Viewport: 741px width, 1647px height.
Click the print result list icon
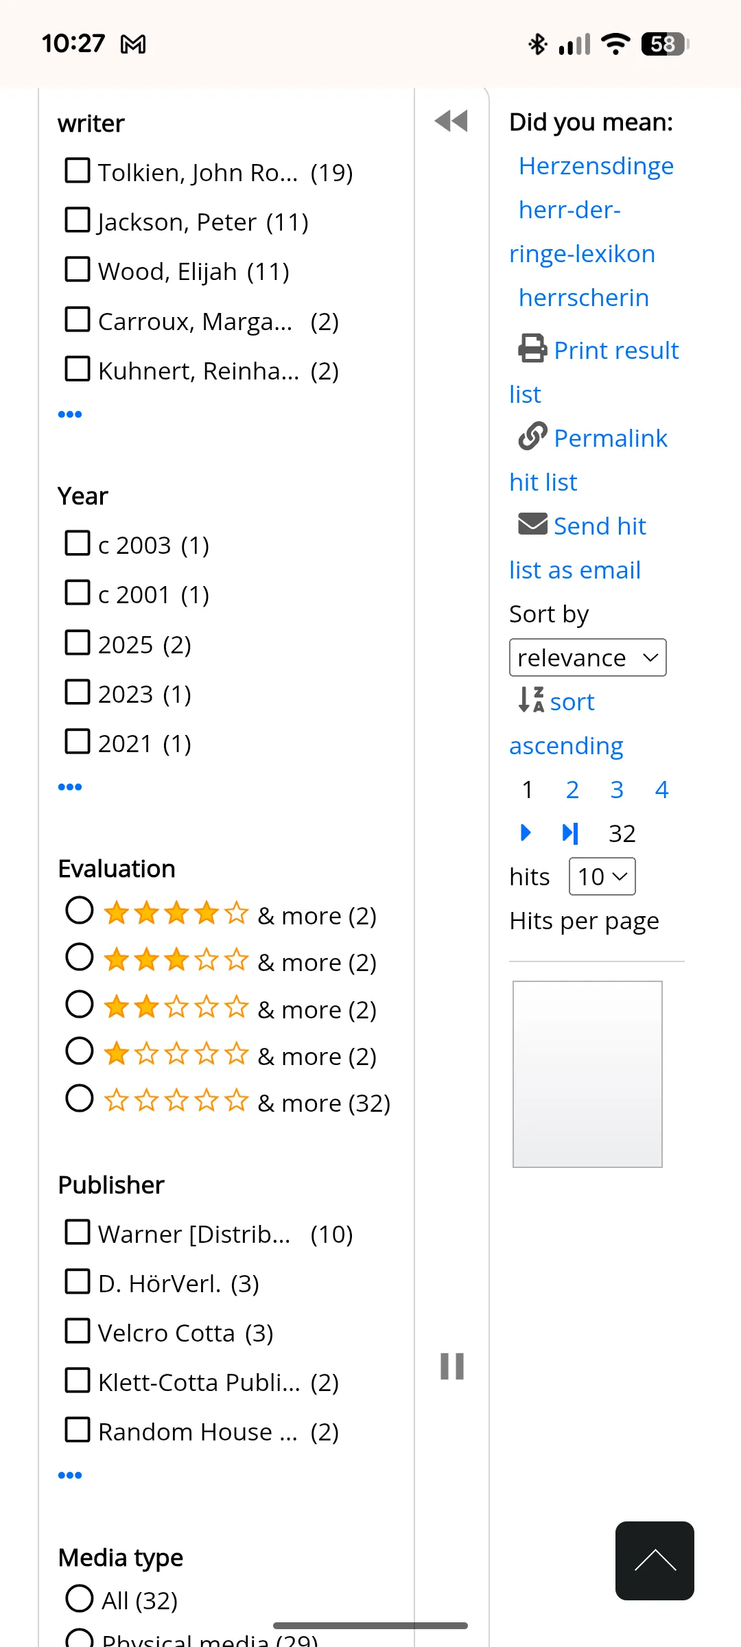[x=532, y=349]
